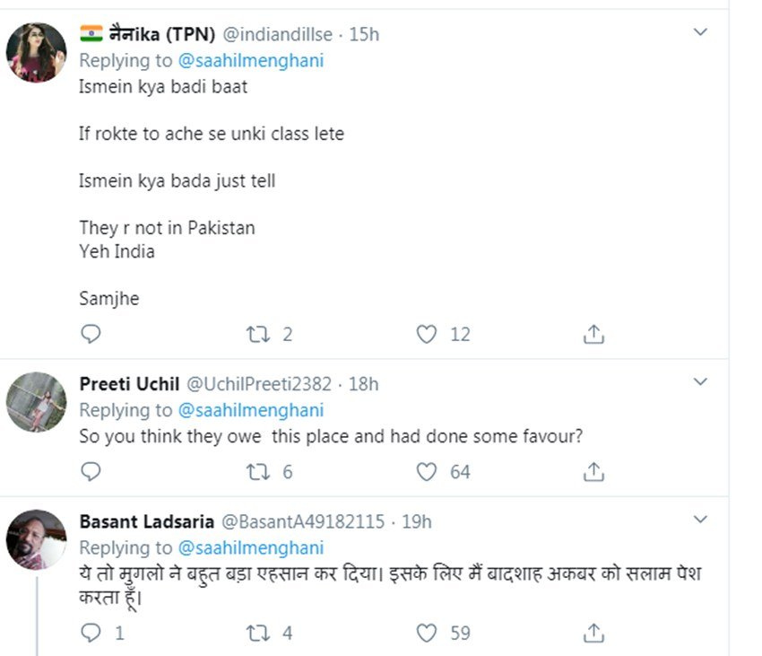The width and height of the screenshot is (762, 656).
Task: Reply to नैनika's tweet
Action: pos(91,334)
